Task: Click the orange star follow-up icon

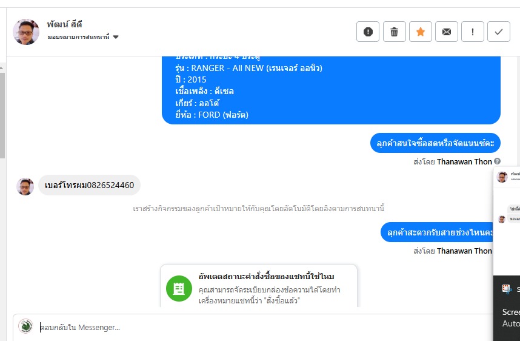Action: coord(420,32)
